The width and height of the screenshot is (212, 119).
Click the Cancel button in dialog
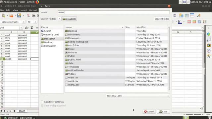(x=149, y=112)
